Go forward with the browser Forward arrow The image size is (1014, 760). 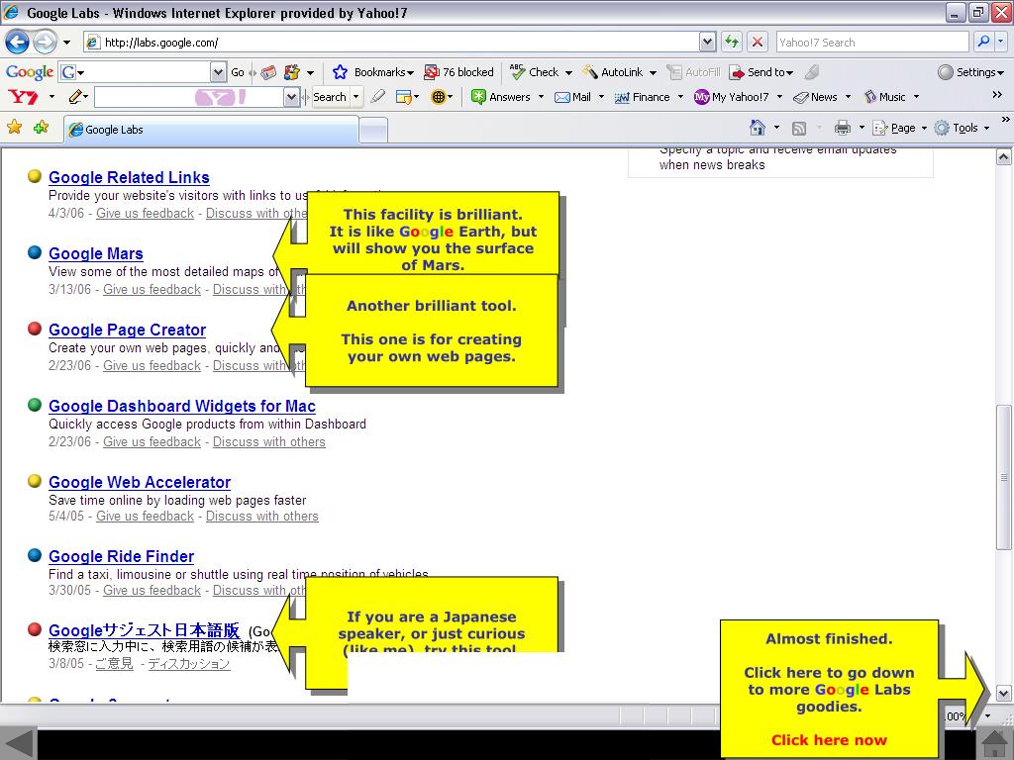45,43
